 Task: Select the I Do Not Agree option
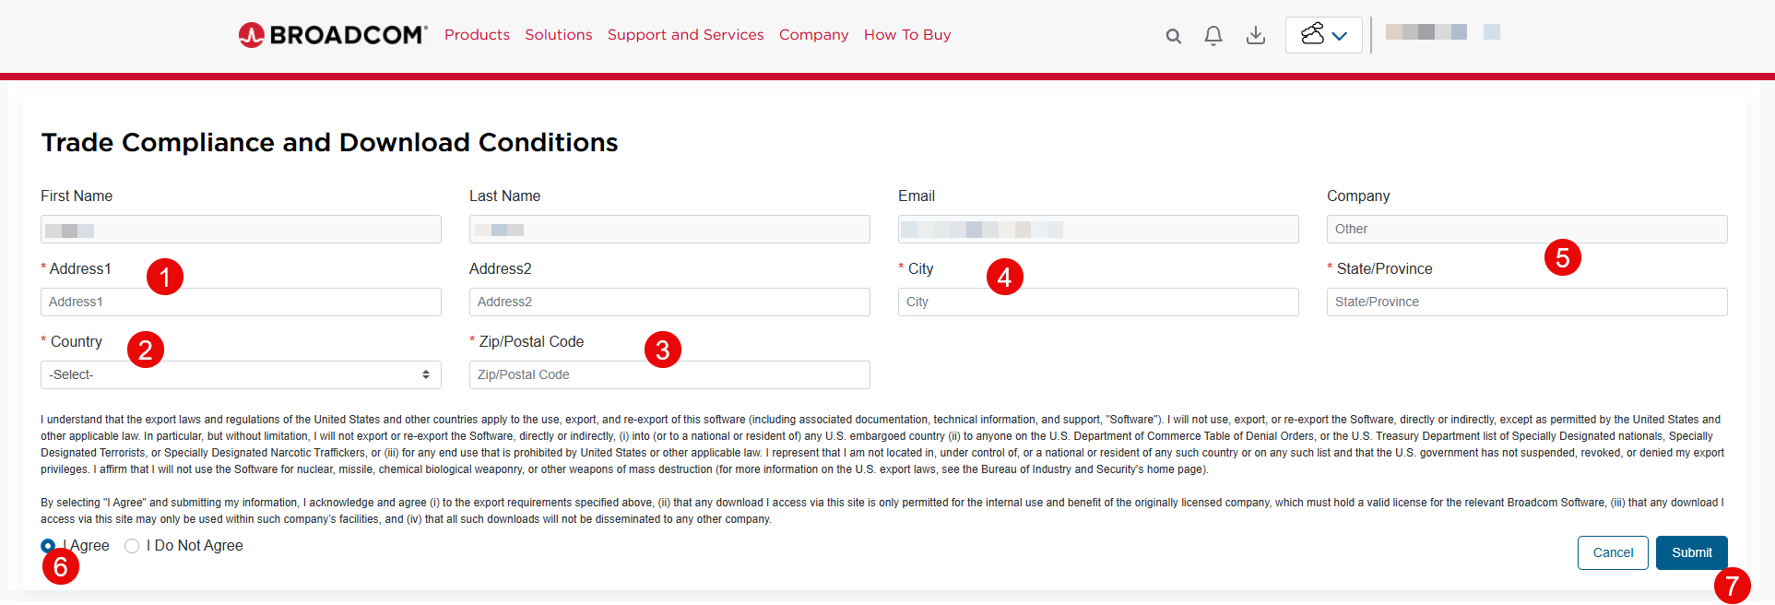[x=132, y=546]
